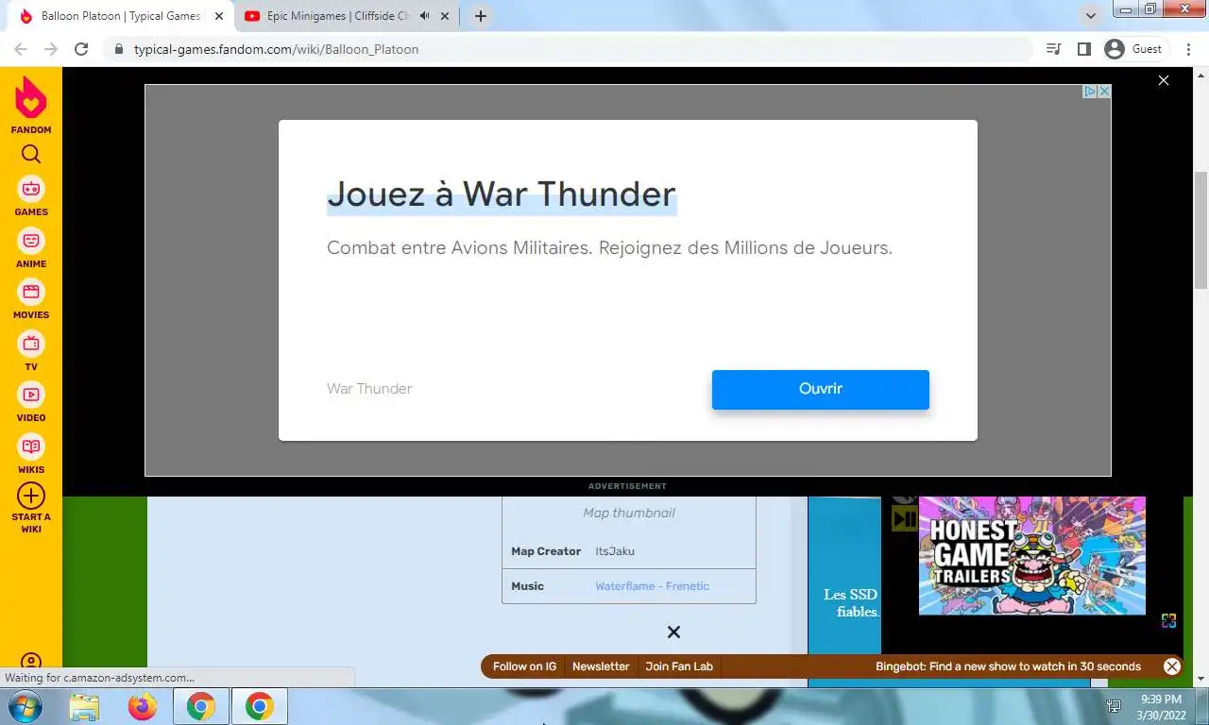Open the Chrome three-dot menu
This screenshot has height=725, width=1209.
(1189, 49)
